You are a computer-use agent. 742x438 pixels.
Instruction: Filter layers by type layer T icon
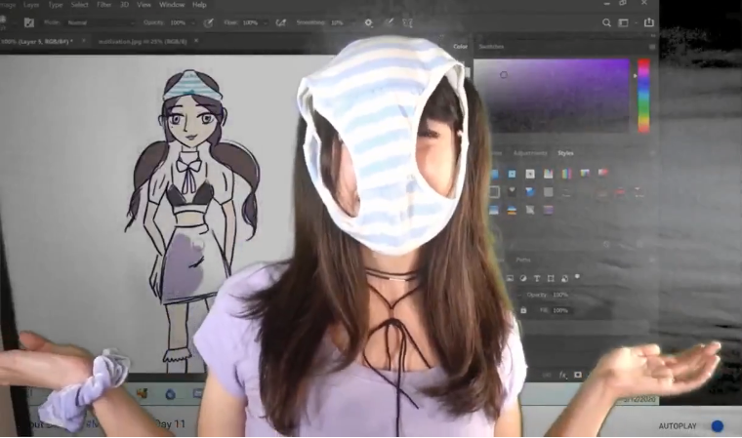tap(537, 278)
